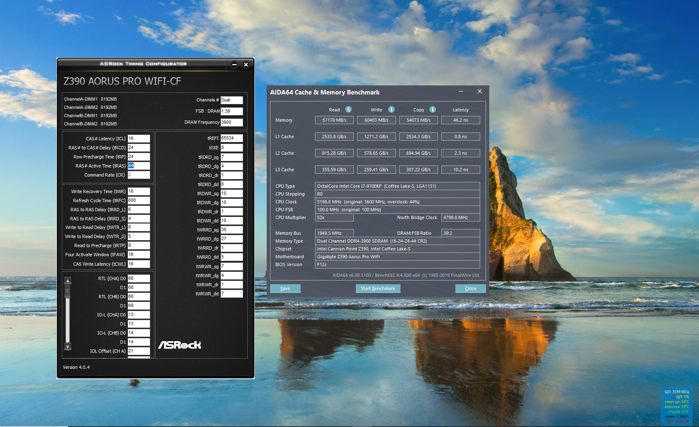This screenshot has width=699, height=427.
Task: Click the Row Precharge Time (tRP) field
Action: (x=139, y=157)
